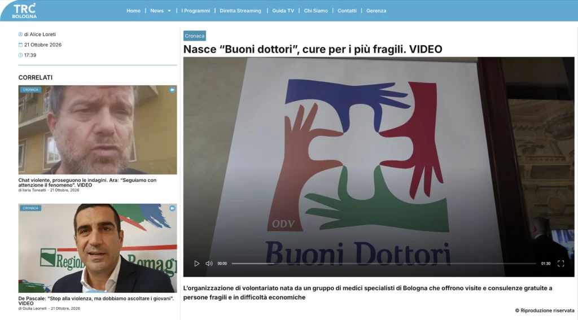Open Gerenza page
Image resolution: width=578 pixels, height=320 pixels.
[376, 11]
